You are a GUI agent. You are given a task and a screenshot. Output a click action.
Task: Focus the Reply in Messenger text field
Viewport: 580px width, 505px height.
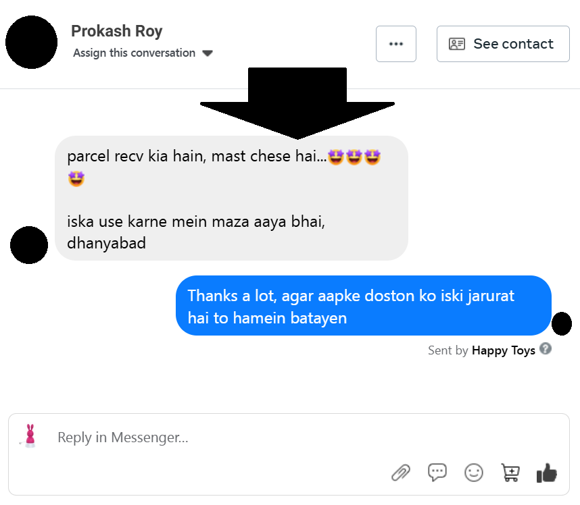coord(216,437)
